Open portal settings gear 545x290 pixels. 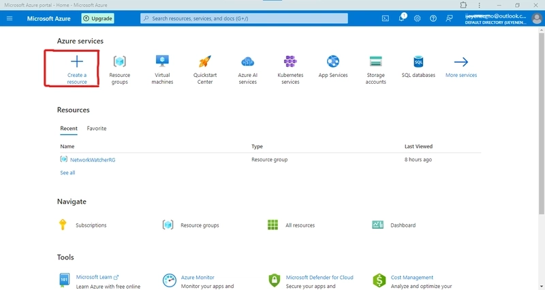click(x=417, y=18)
